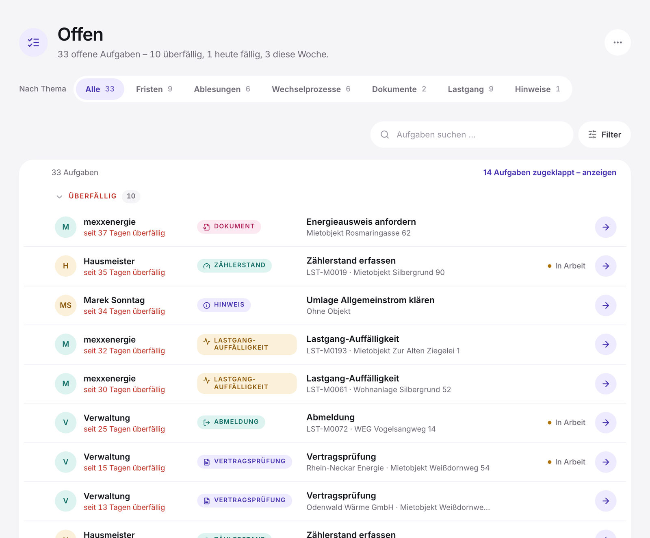Click 'LST-M0072 · WEG Vogelsangweg 14' text

coord(371,429)
